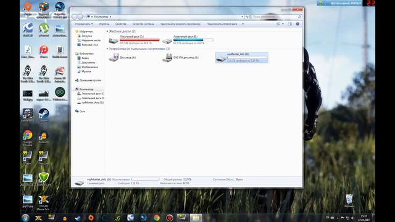Screen dimensions: 395x222
Task: Open the iTunes desktop shortcut
Action: tap(44, 51)
